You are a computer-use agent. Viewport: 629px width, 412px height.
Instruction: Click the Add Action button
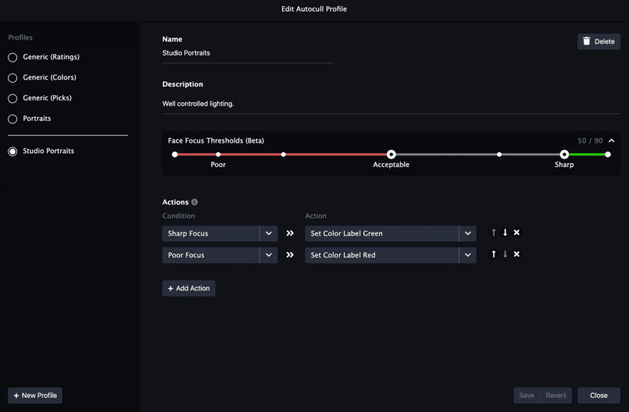click(x=189, y=288)
